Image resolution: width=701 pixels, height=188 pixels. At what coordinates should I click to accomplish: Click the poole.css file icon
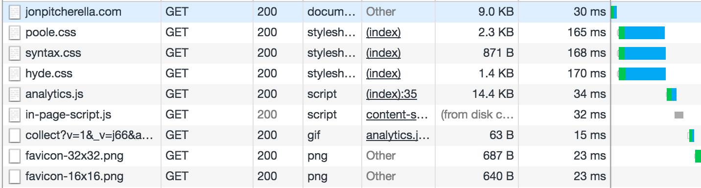pyautogui.click(x=15, y=33)
